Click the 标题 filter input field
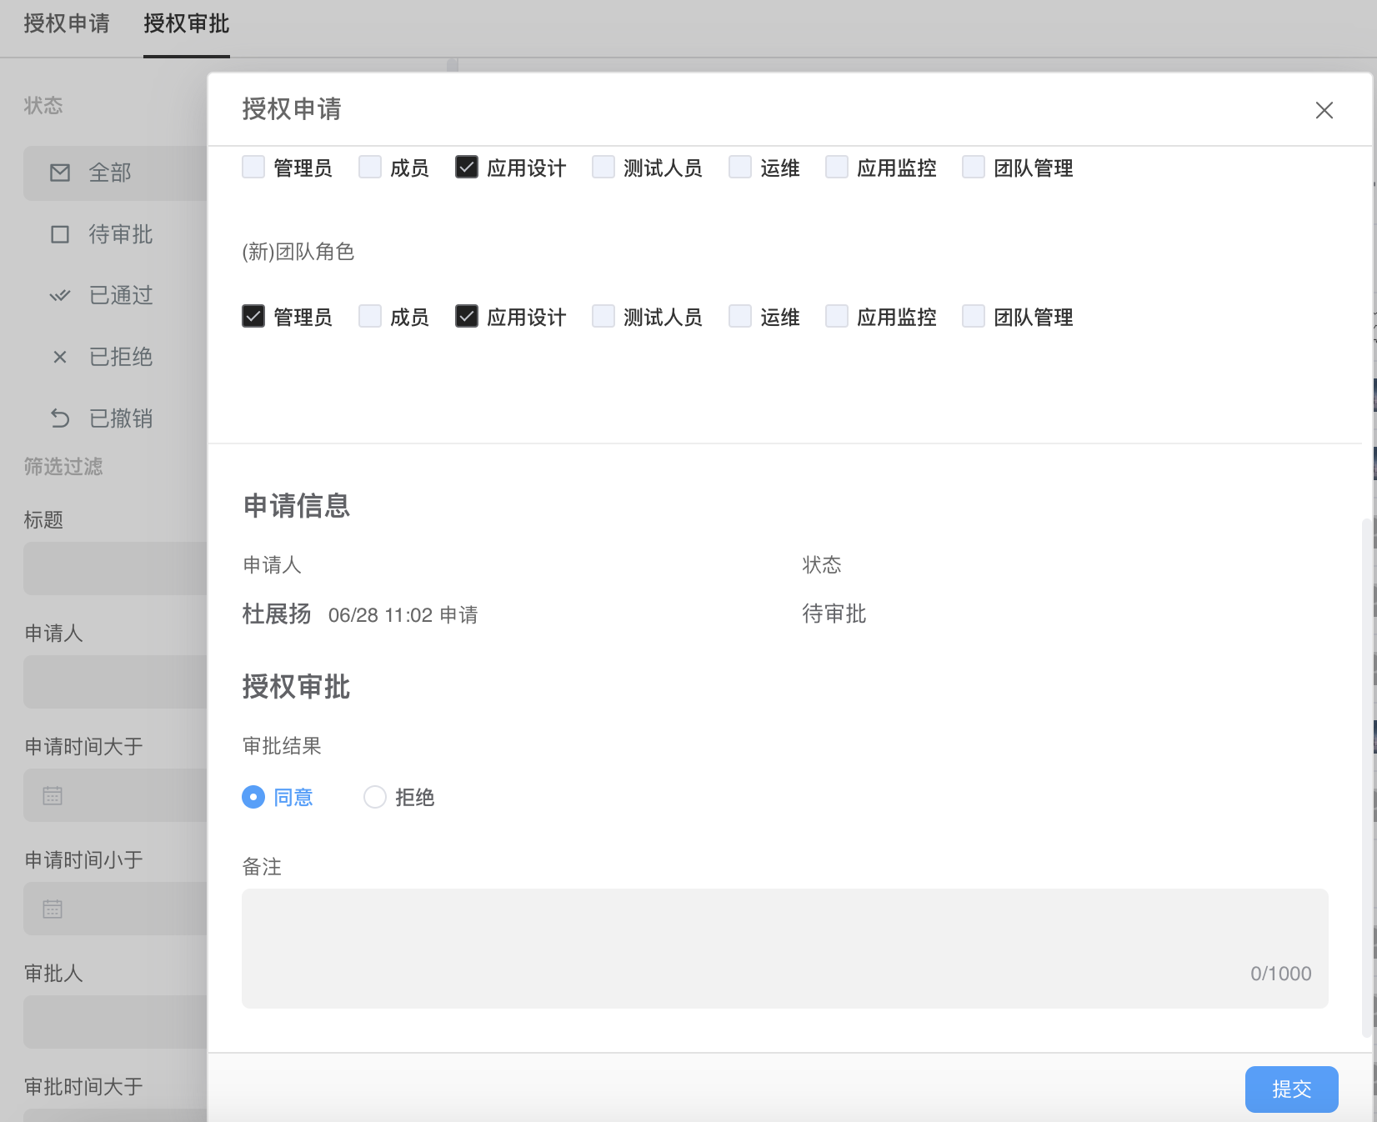This screenshot has width=1377, height=1122. click(117, 569)
